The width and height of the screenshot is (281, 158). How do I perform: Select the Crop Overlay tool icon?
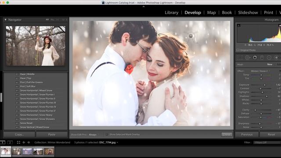pos(240,57)
